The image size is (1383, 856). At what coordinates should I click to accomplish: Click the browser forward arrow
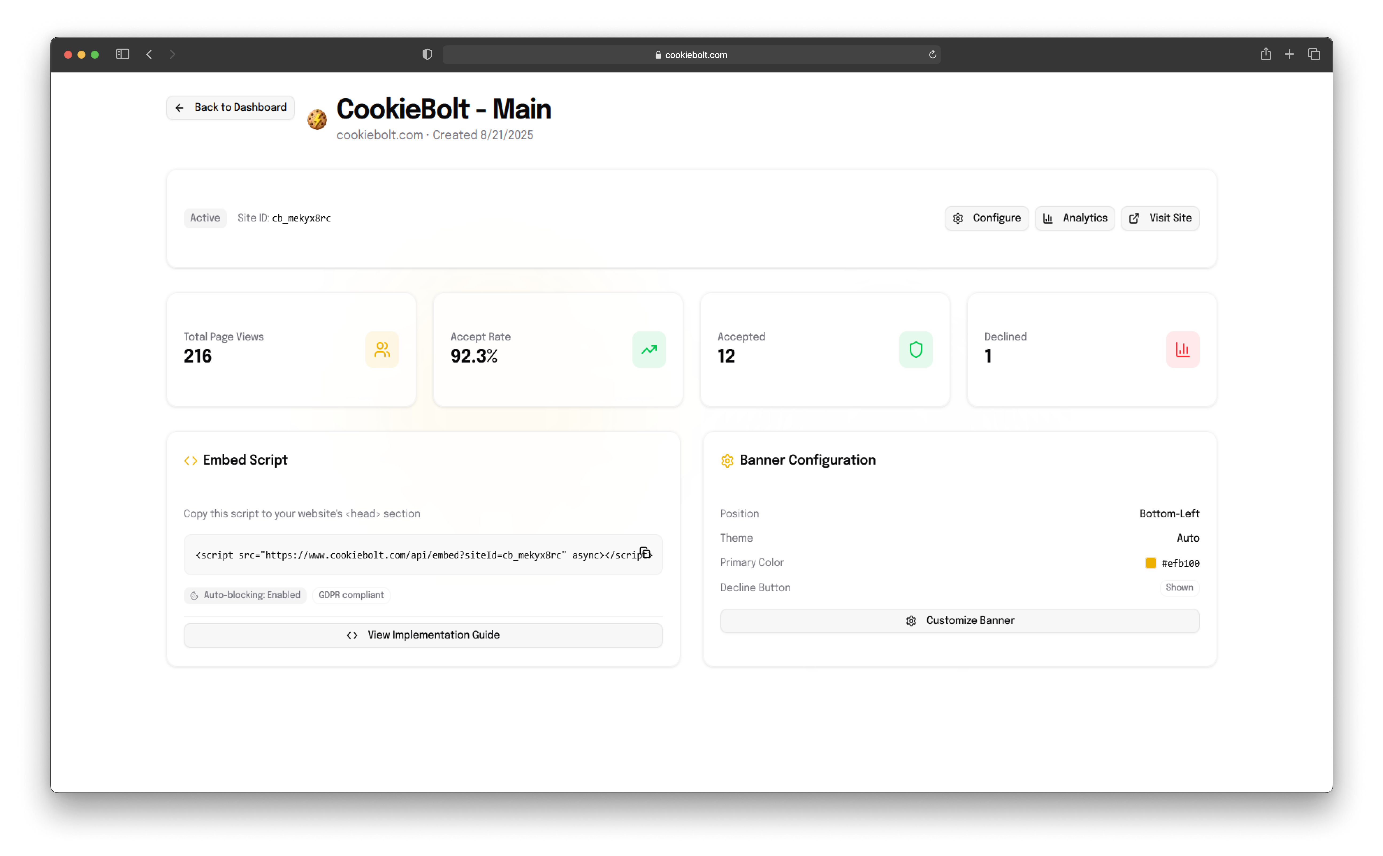172,54
